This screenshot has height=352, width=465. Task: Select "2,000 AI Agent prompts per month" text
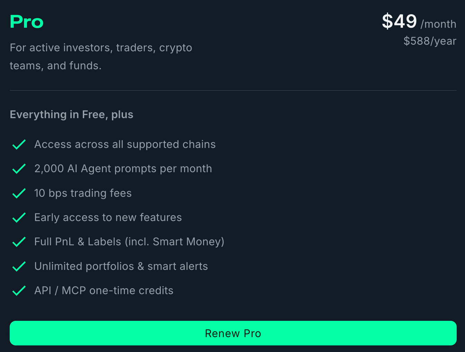pos(123,169)
